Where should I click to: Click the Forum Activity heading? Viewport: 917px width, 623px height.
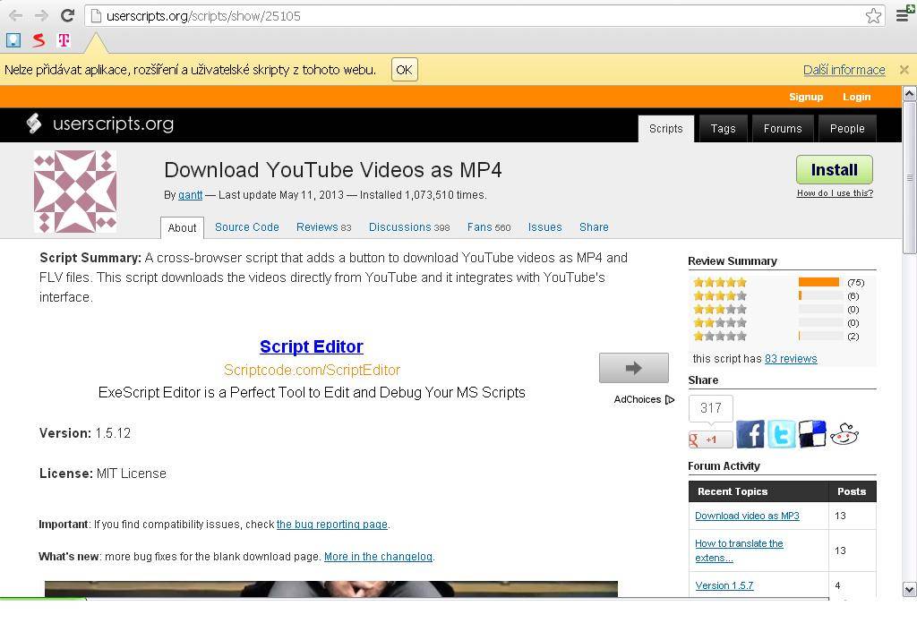[x=724, y=465]
